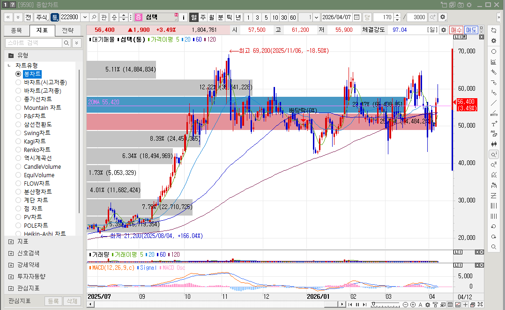Click the 삭제 button next to 관심지표
Screen dimensions: 505x310
click(72, 301)
